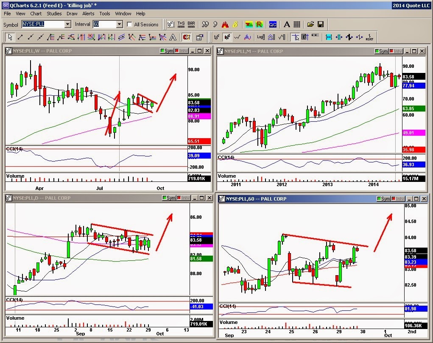This screenshot has height=343, width=433.
Task: Click the red flame hot list icon
Action: [x=225, y=24]
